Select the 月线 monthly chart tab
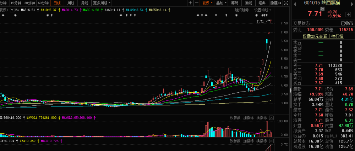The width and height of the screenshot is (355, 151). pyautogui.click(x=84, y=3)
